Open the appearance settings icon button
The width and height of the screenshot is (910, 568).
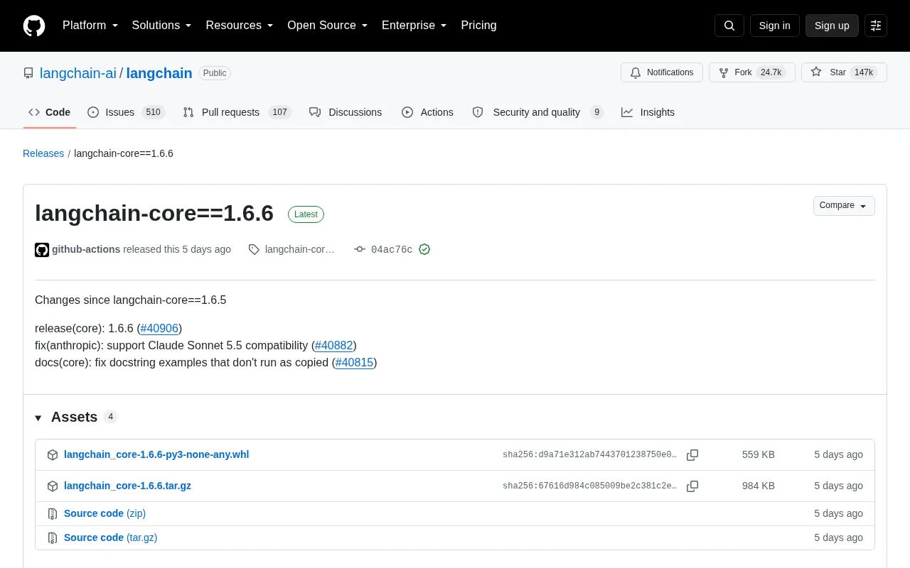coord(876,26)
